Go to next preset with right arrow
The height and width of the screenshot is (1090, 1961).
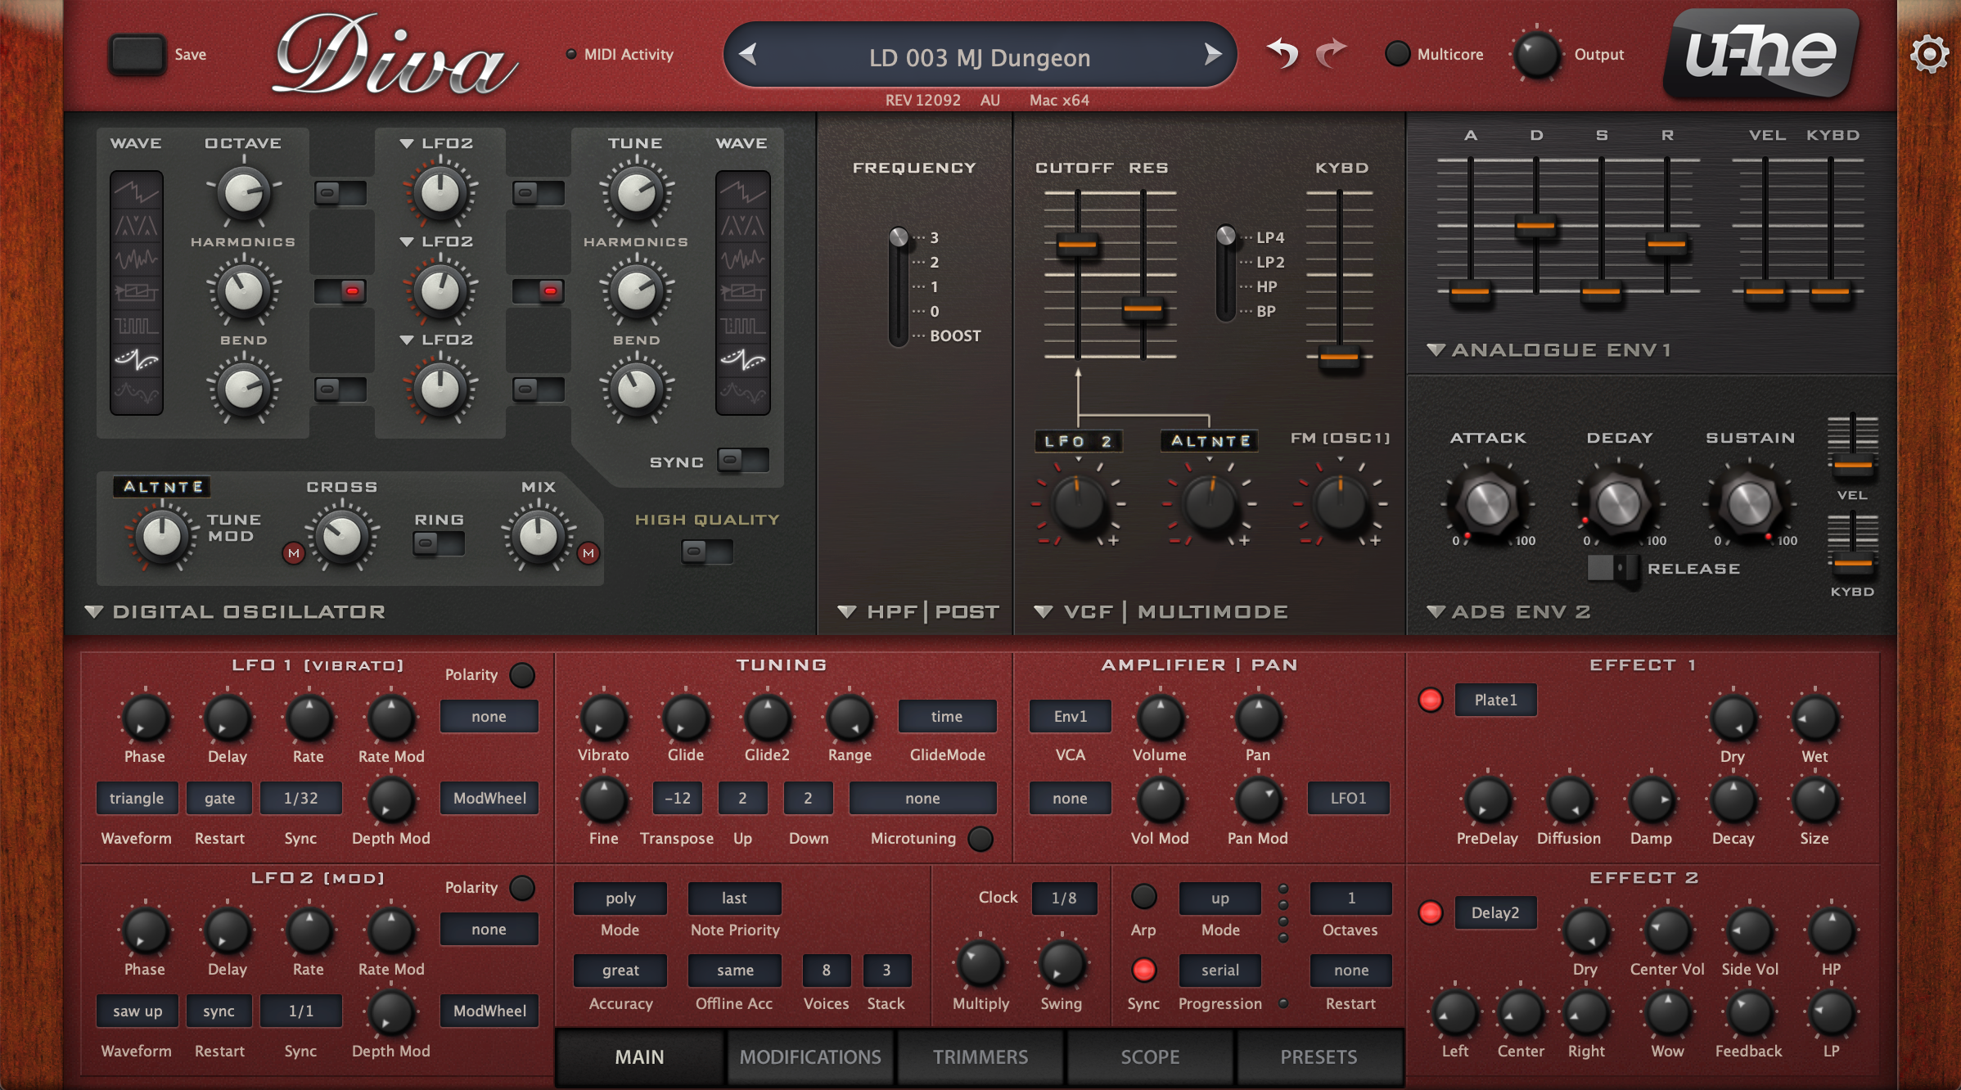tap(1212, 55)
